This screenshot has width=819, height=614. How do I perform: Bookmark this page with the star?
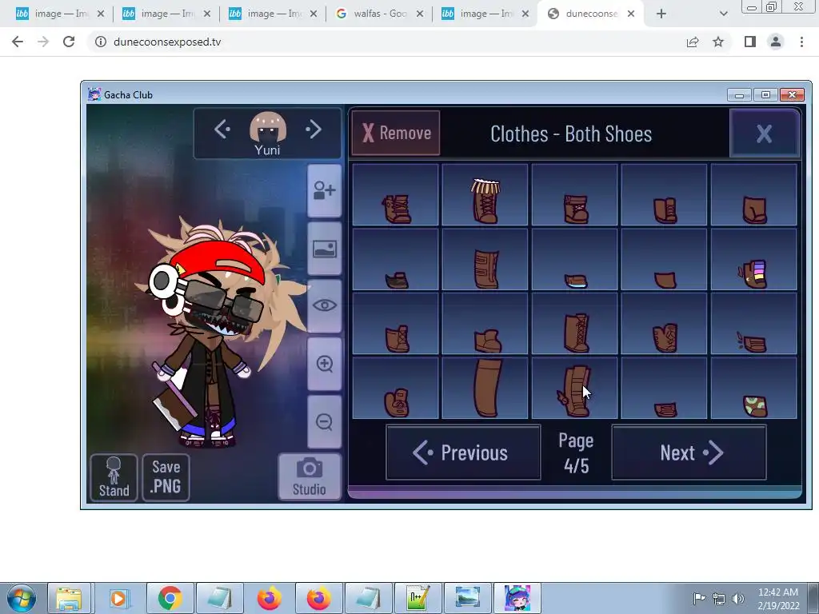coord(718,42)
